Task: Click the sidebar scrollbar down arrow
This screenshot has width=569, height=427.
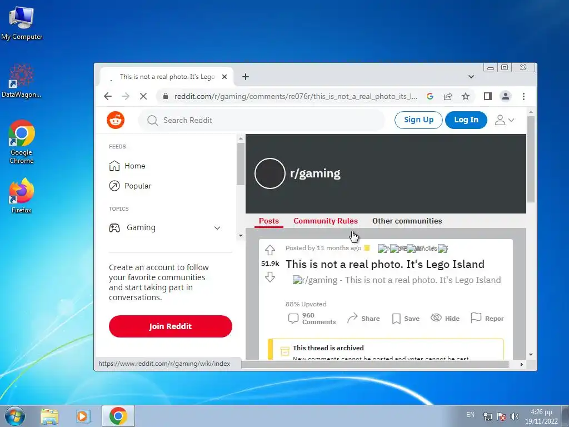Action: (241, 235)
